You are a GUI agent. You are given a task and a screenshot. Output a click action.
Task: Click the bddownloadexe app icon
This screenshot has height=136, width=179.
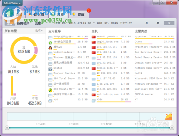pyautogui.click(x=50, y=53)
